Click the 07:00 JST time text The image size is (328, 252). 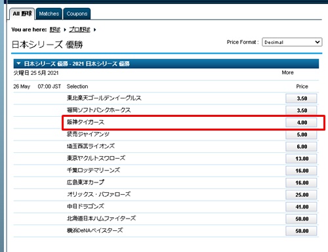click(49, 87)
